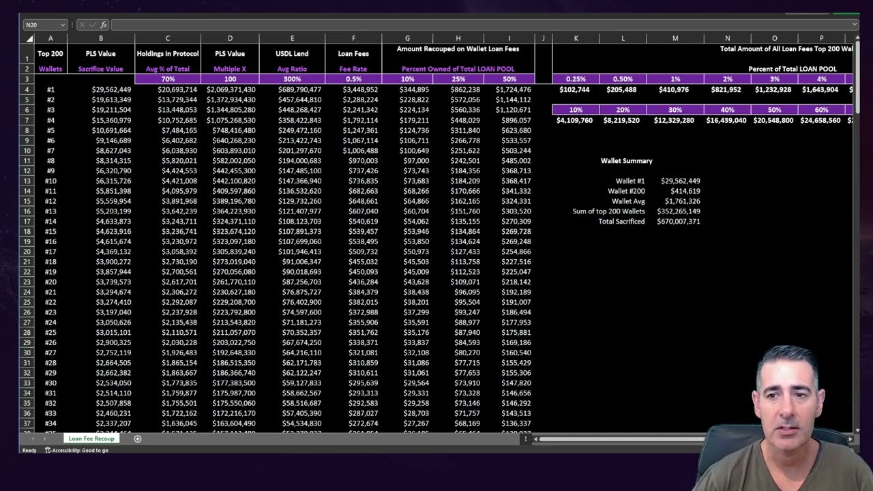873x491 pixels.
Task: Select column D header
Action: (x=230, y=38)
